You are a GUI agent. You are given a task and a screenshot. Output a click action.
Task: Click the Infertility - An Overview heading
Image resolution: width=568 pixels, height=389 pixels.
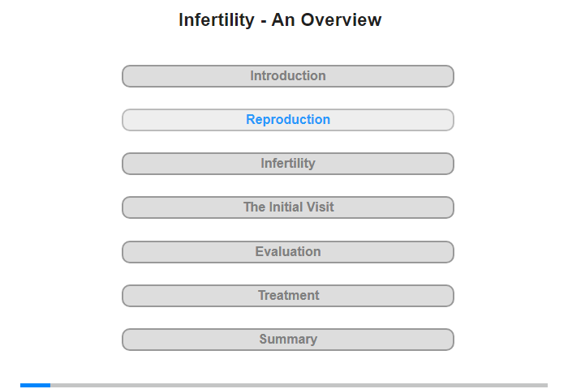pyautogui.click(x=280, y=20)
